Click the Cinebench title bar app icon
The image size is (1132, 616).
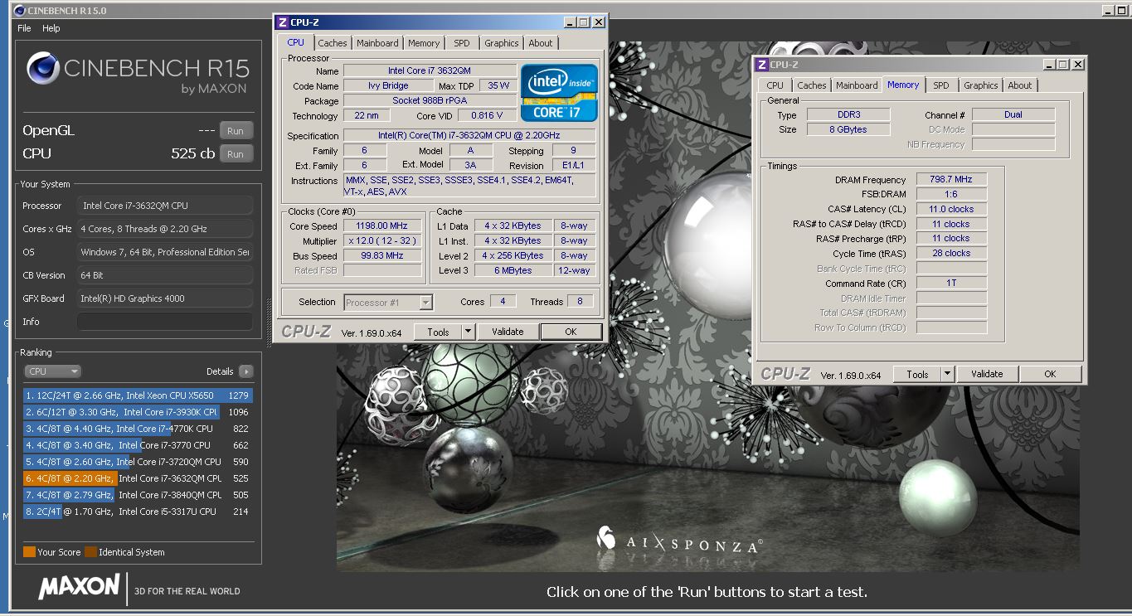[x=21, y=11]
